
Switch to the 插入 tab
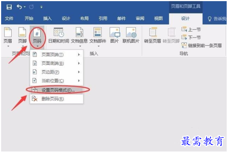pos(47,18)
